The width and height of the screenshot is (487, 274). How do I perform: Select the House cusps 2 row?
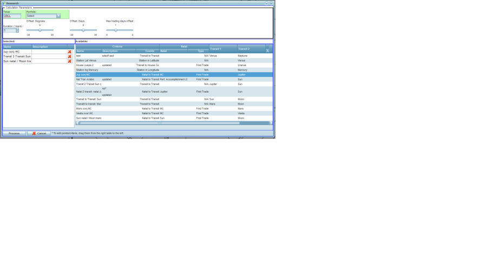pyautogui.click(x=162, y=65)
